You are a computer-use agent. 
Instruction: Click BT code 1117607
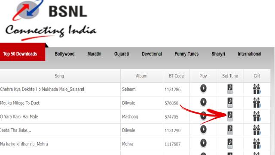[x=173, y=144]
